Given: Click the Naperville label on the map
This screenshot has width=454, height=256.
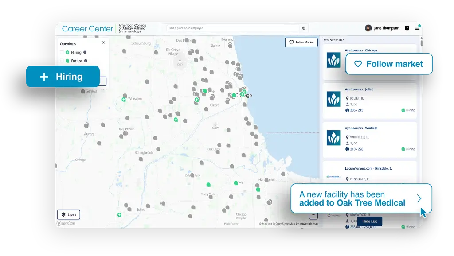Looking at the screenshot, I should (126, 129).
